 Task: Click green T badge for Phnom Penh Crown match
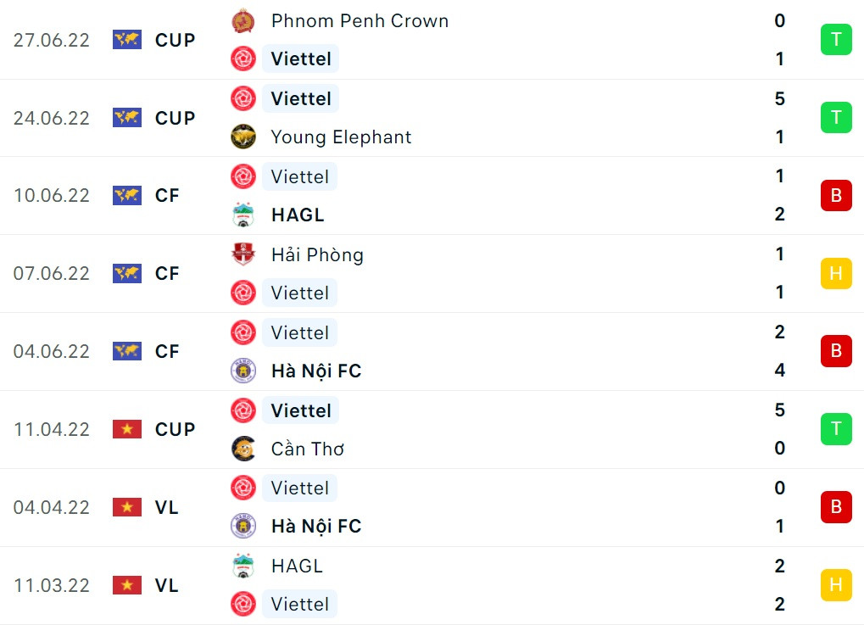click(836, 40)
